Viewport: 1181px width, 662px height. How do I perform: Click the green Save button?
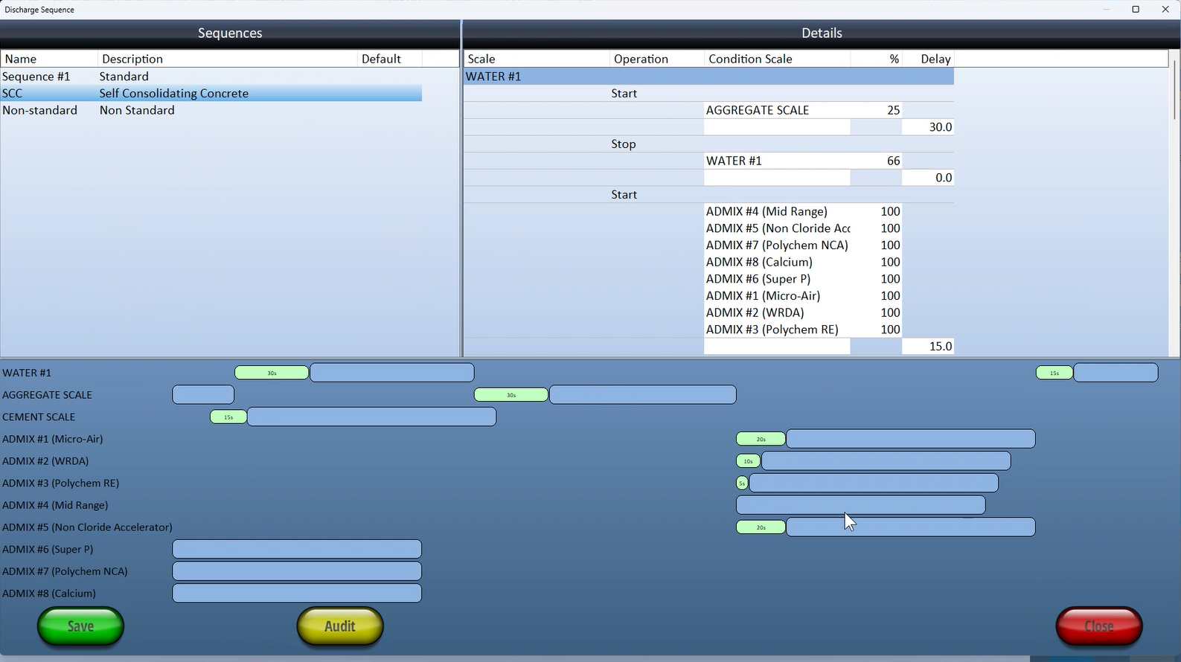pos(80,626)
